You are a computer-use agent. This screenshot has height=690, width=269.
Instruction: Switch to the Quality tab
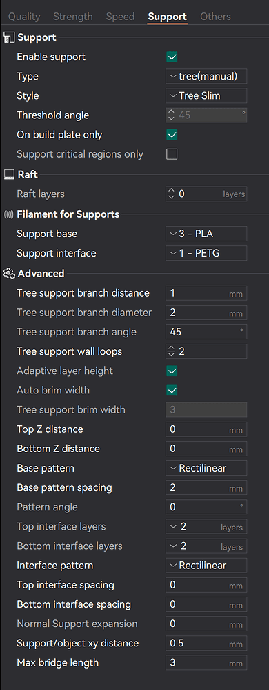coord(24,17)
